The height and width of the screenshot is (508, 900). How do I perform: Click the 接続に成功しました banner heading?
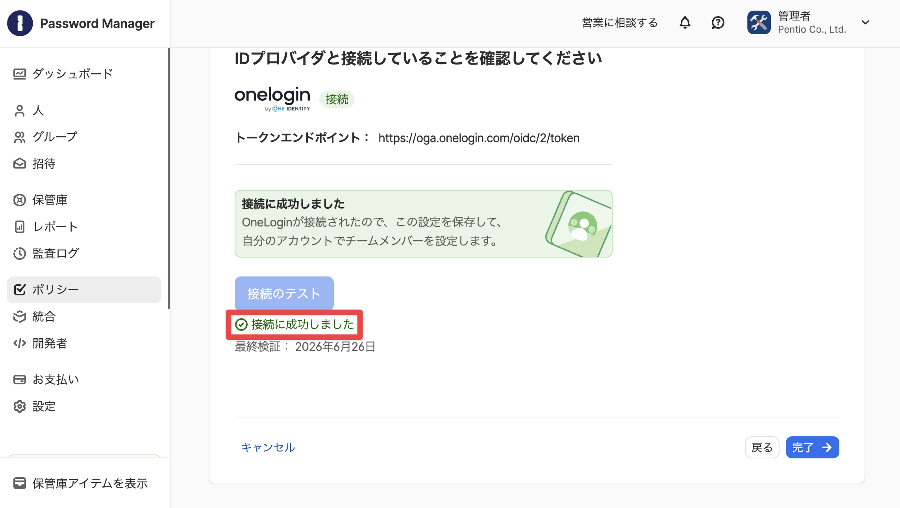click(x=293, y=204)
